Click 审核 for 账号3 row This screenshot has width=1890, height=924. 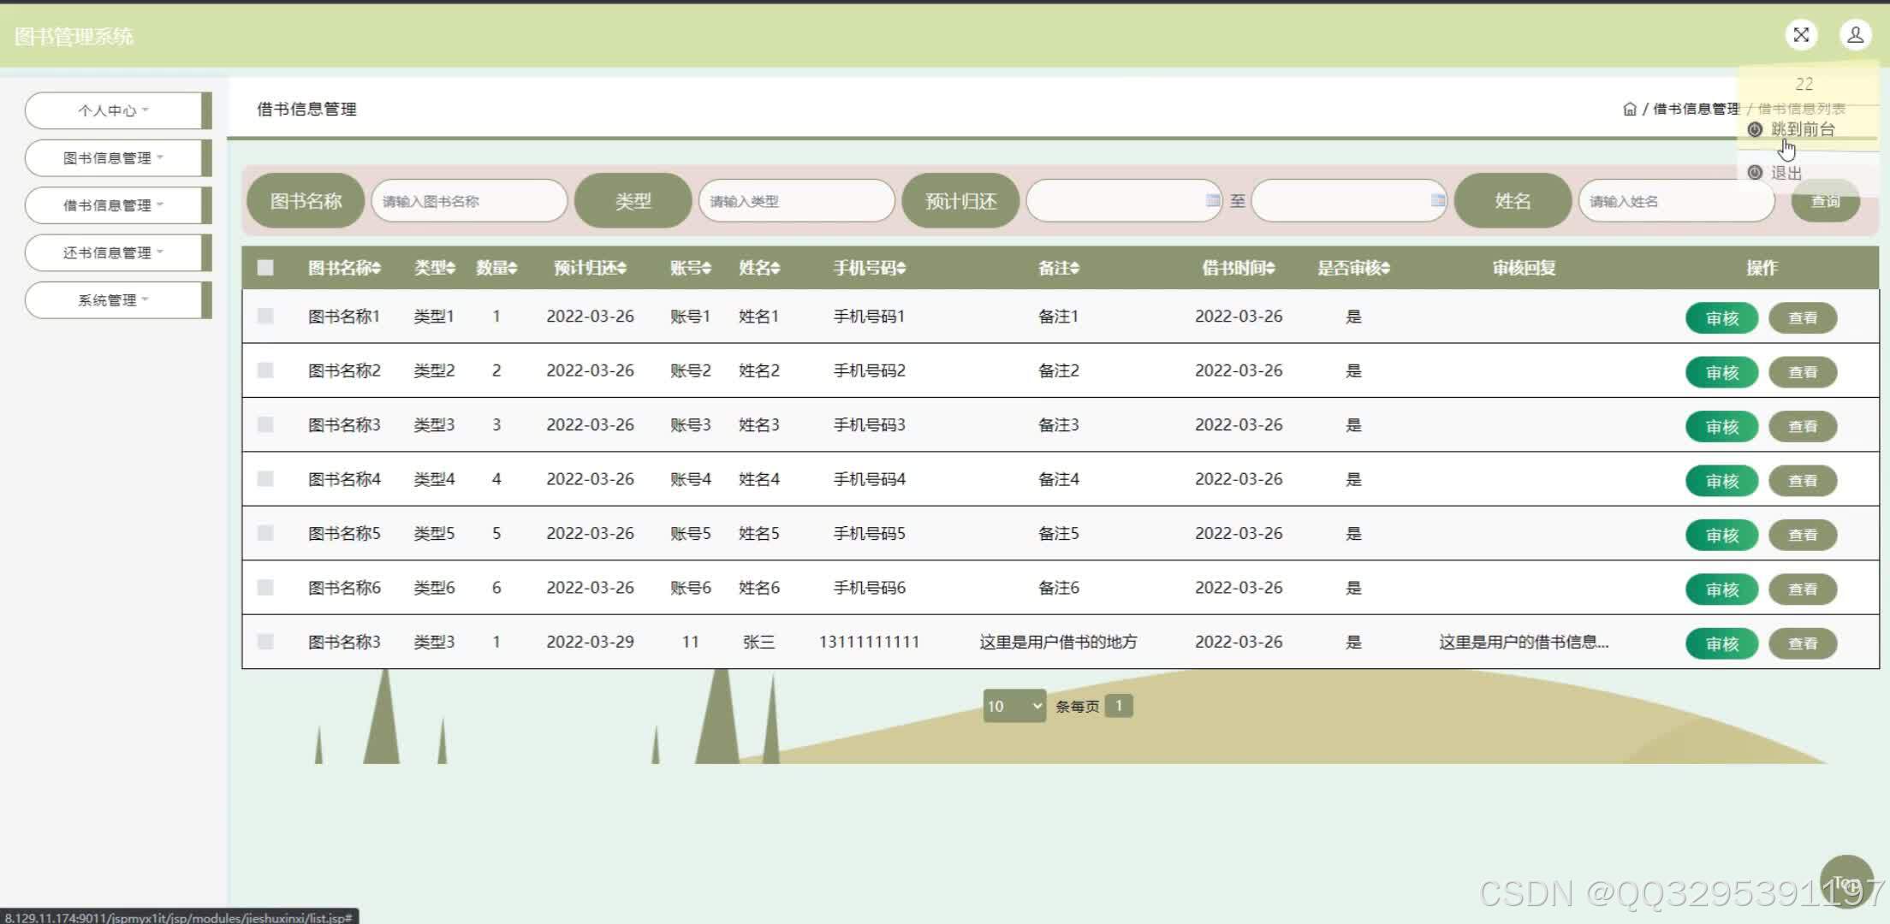[1721, 427]
